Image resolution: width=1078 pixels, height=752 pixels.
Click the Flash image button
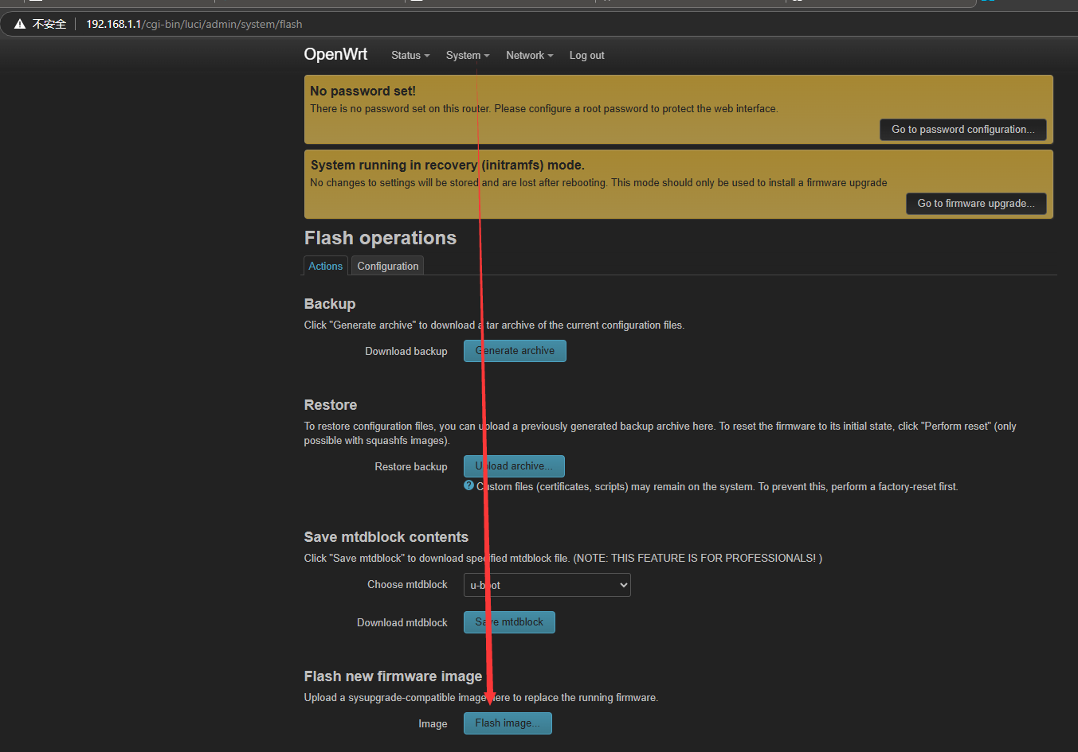(x=508, y=723)
